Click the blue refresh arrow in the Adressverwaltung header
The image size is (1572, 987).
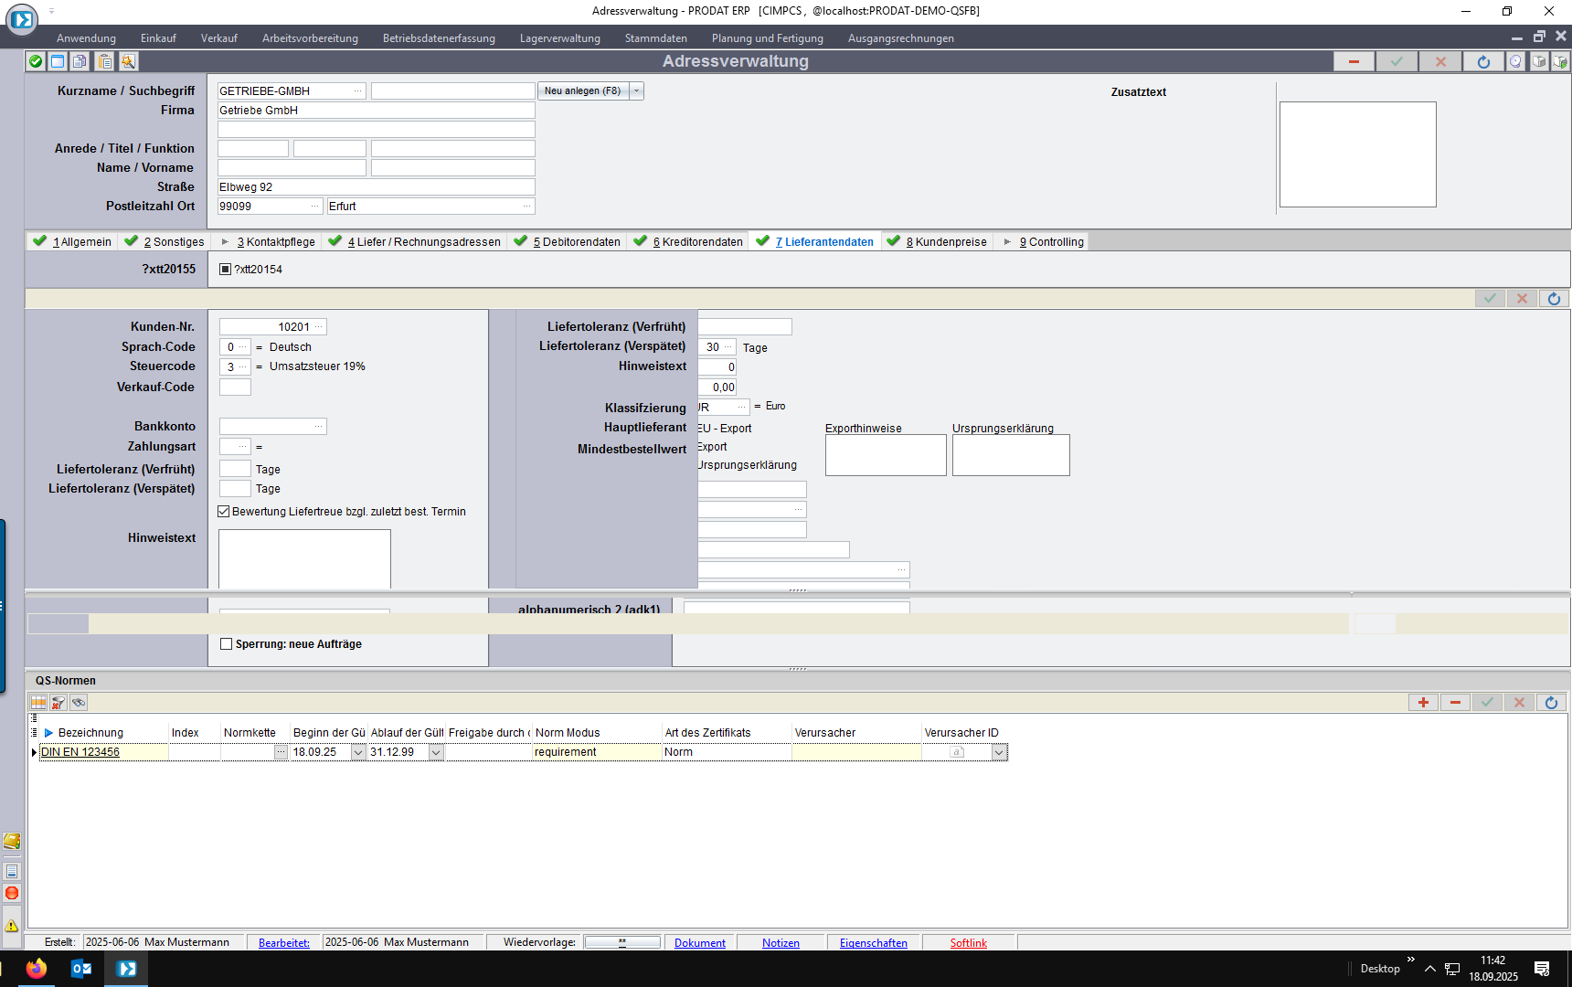[1483, 61]
